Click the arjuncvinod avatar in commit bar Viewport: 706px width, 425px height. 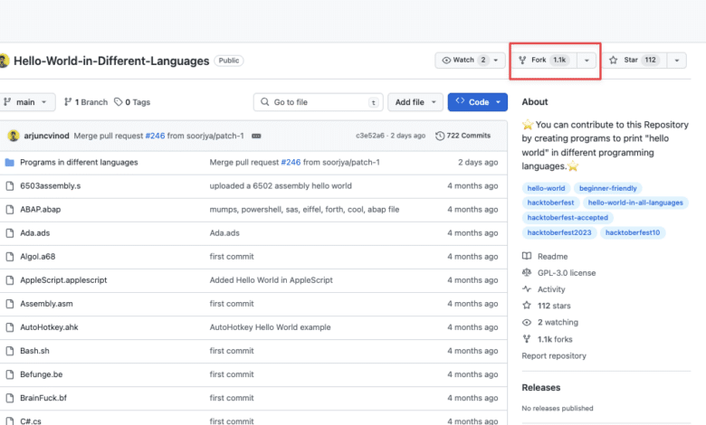(14, 136)
